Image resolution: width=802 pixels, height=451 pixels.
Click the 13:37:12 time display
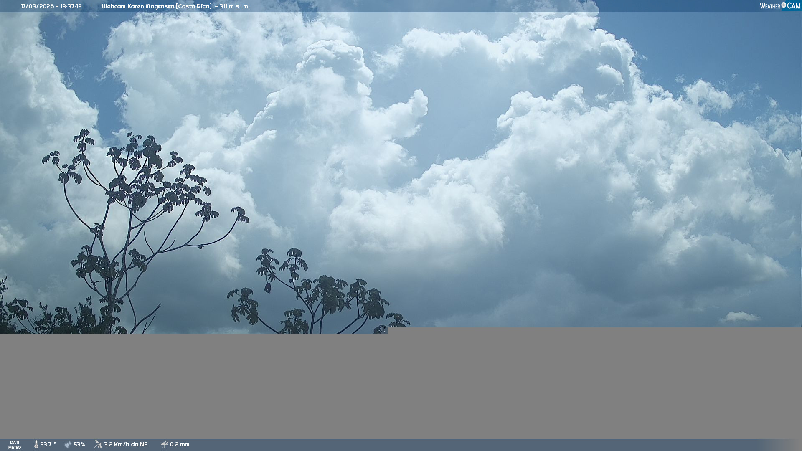(x=71, y=6)
